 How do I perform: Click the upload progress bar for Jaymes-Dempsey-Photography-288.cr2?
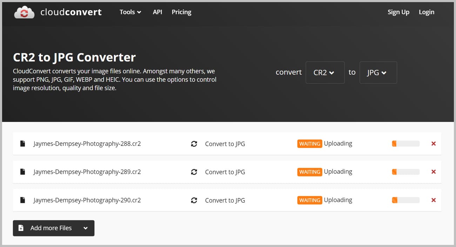(x=405, y=143)
